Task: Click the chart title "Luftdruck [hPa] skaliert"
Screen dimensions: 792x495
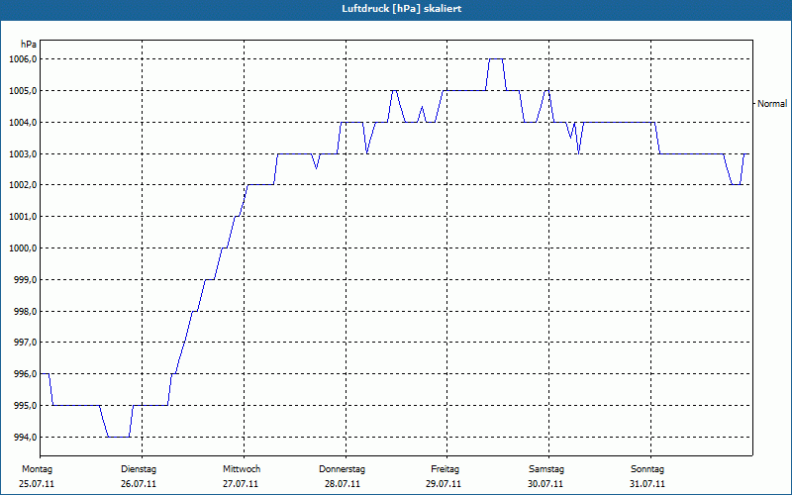Action: 401,9
